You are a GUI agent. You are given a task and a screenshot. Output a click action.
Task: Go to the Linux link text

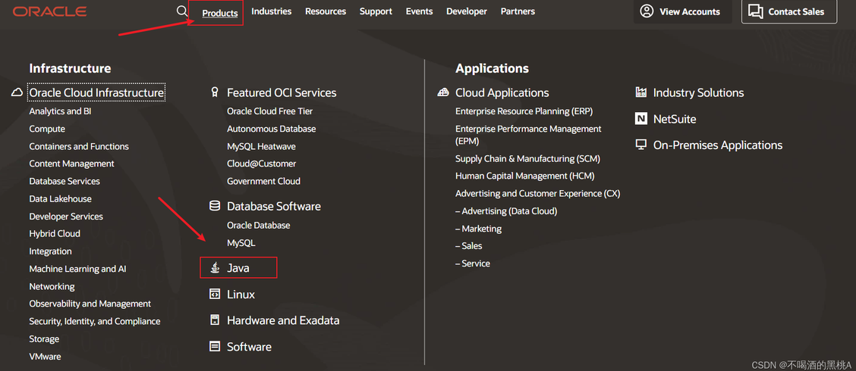[241, 295]
